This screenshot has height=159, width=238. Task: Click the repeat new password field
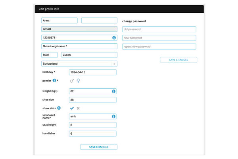pos(159,47)
